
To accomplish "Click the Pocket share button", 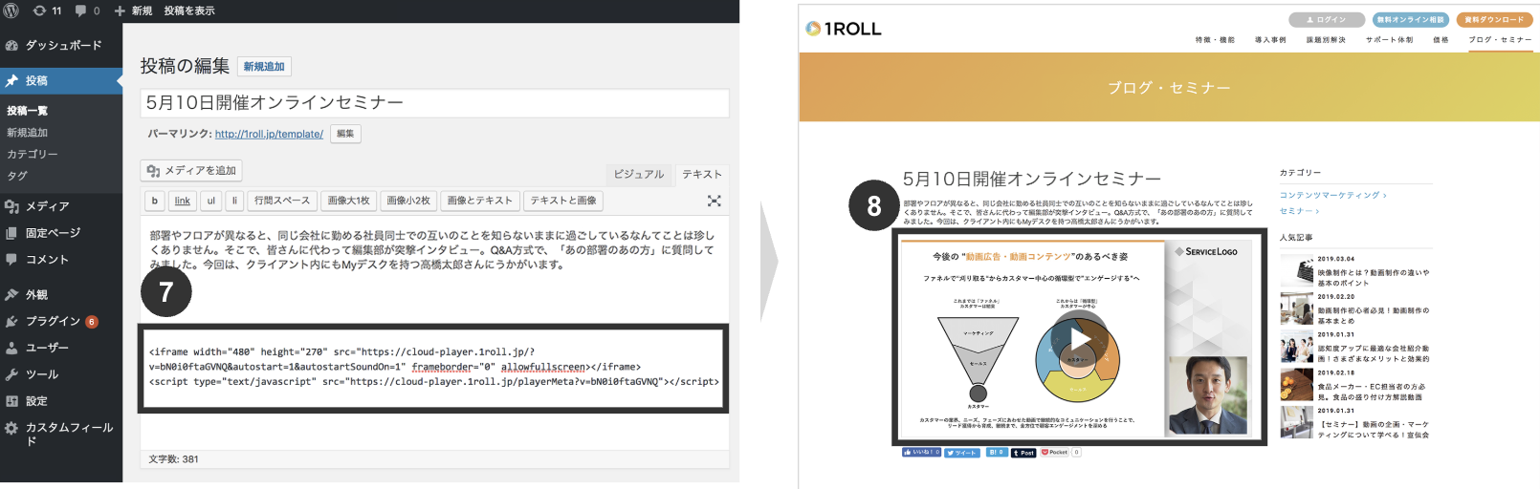I will click(1055, 453).
